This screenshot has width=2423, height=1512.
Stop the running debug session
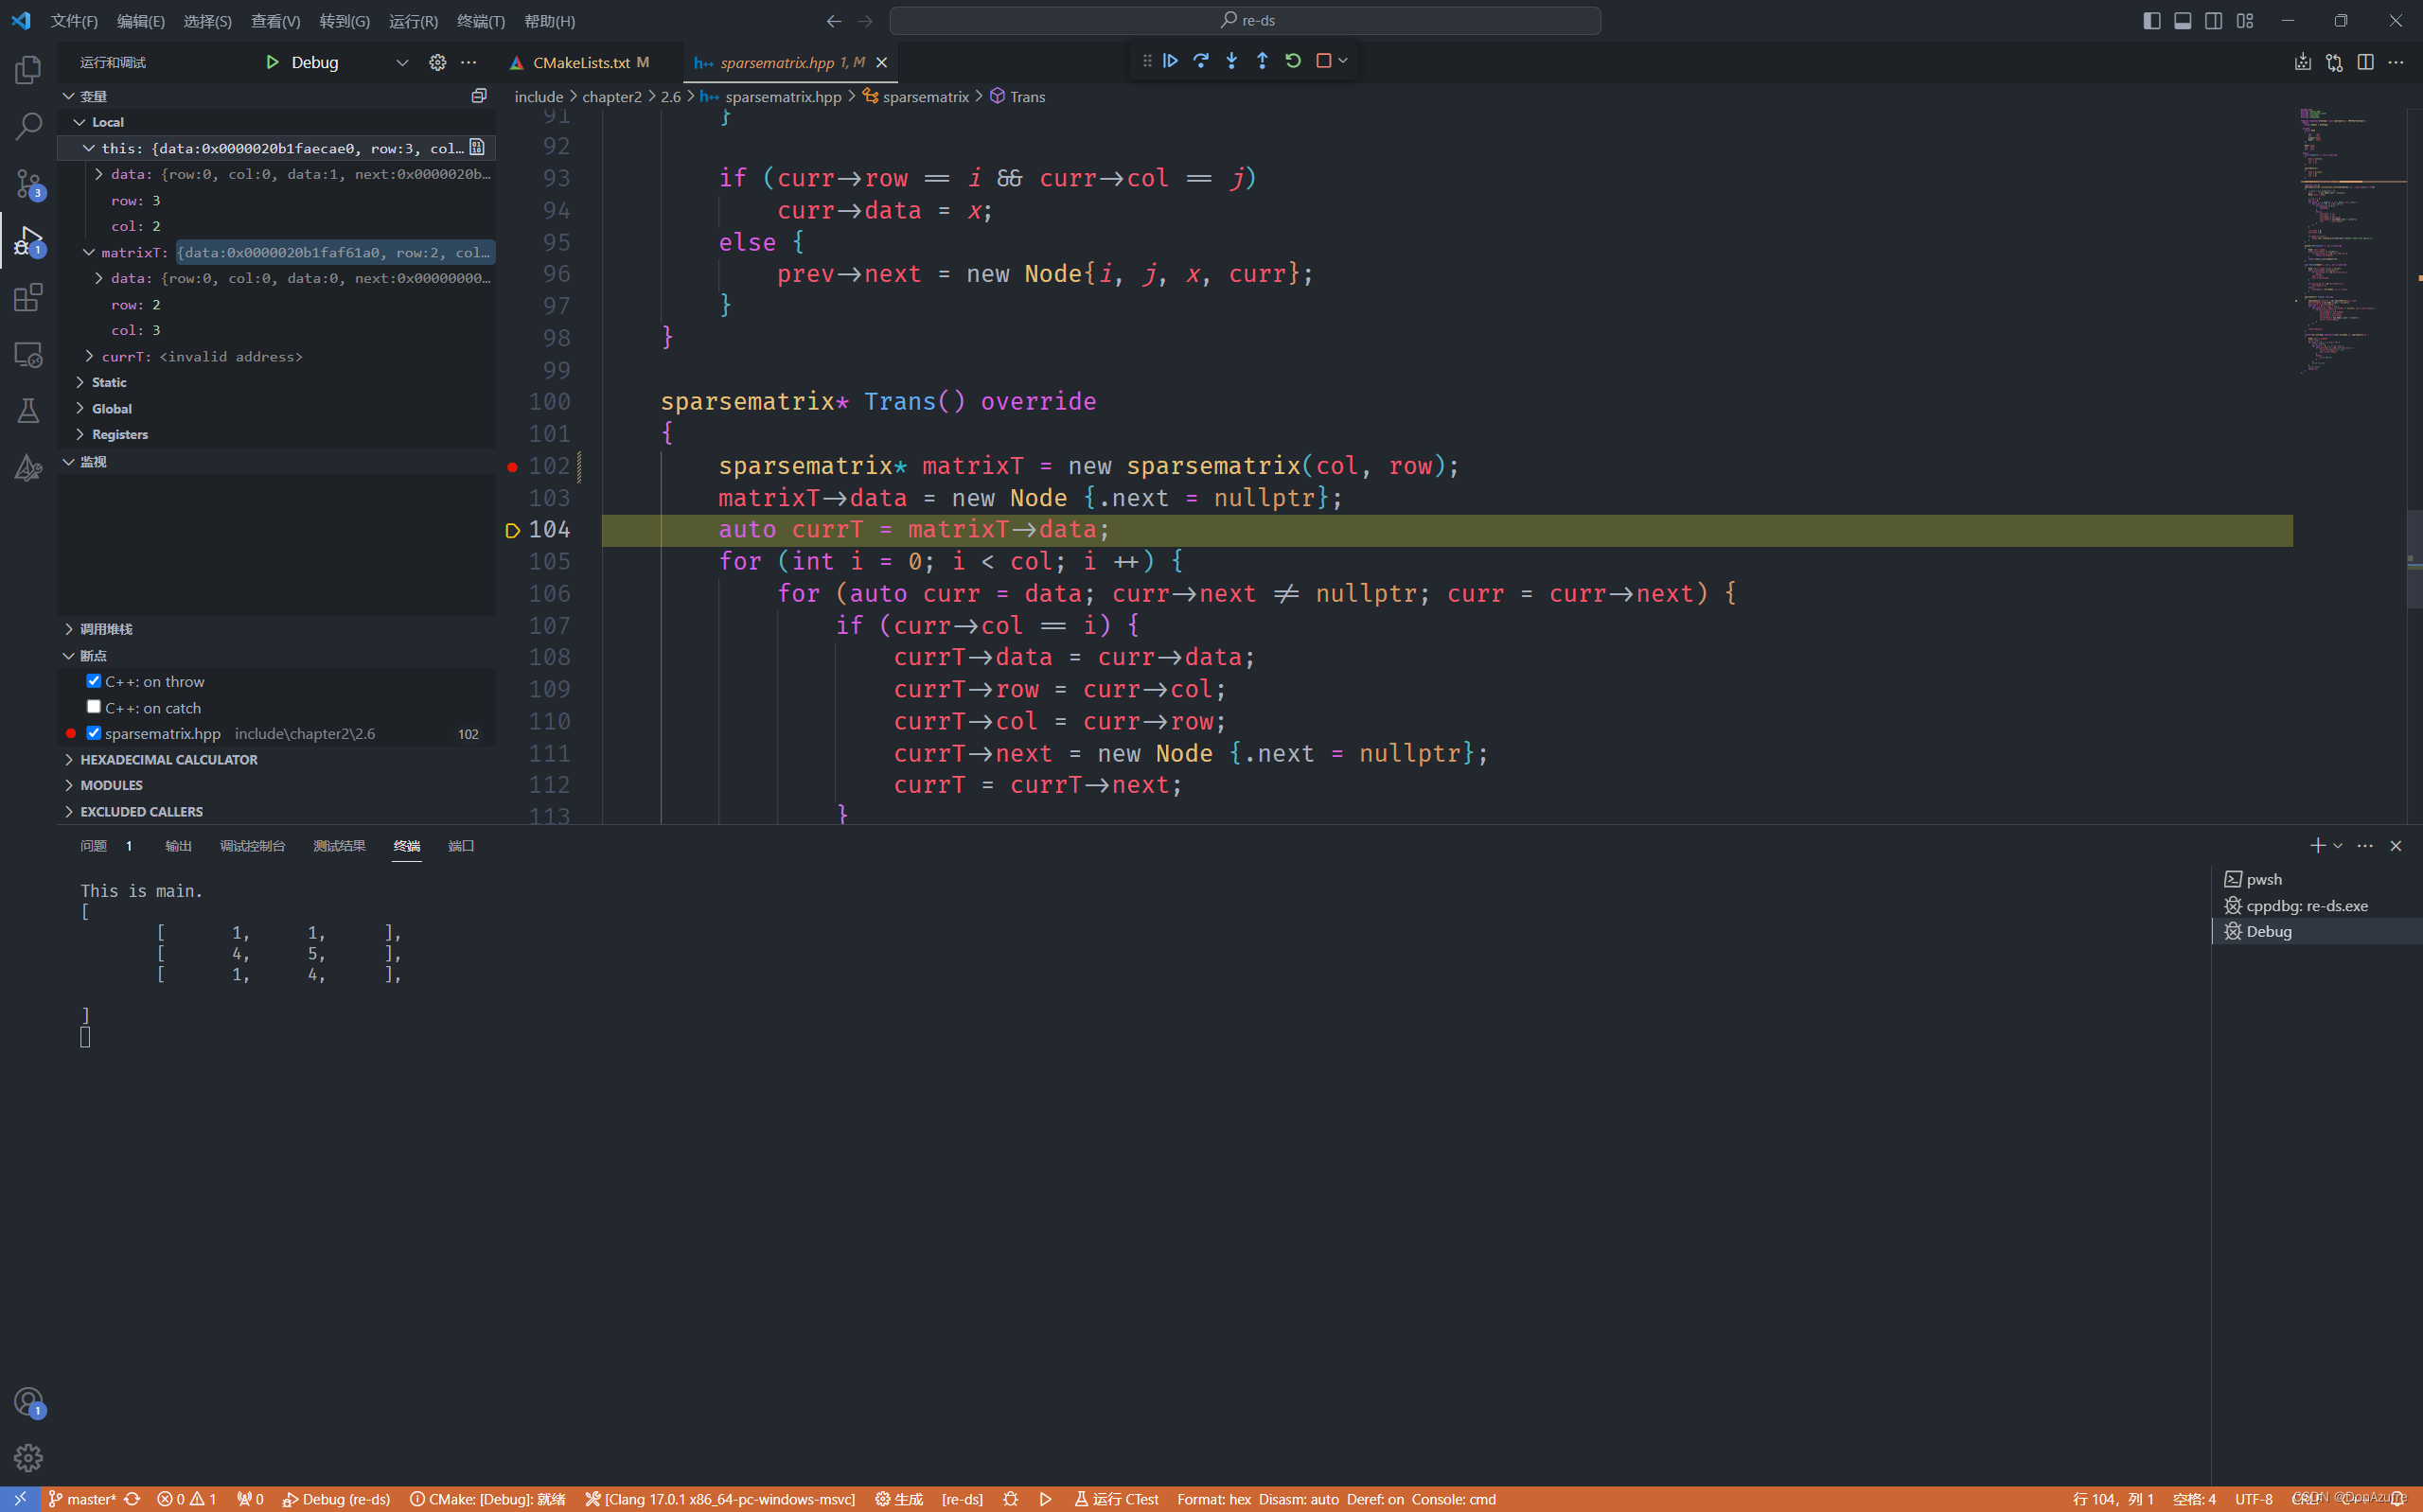pos(1325,60)
